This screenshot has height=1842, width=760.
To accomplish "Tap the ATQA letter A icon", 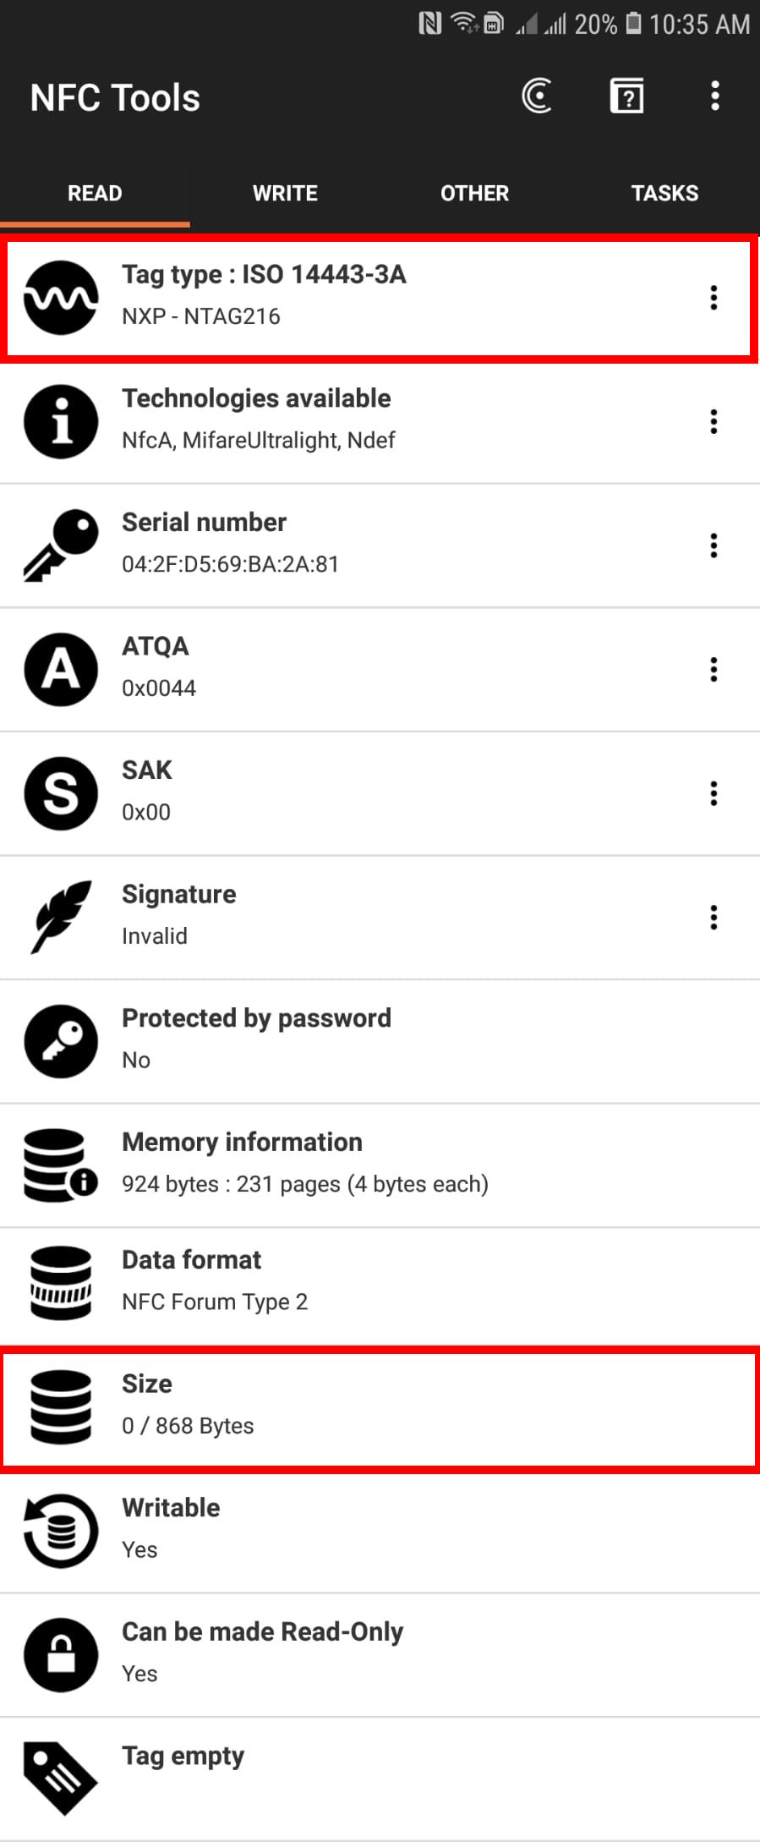I will tap(61, 669).
